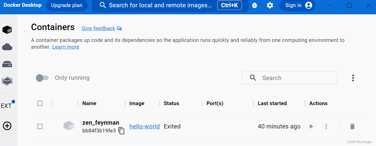Viewport: 376px width, 146px height.
Task: Open the hello-world image link
Action: pos(144,126)
